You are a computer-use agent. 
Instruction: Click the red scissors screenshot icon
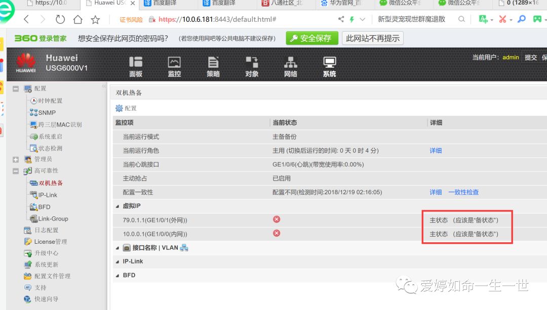click(x=502, y=19)
